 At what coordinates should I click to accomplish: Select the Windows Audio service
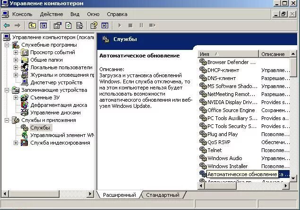pos(224,158)
